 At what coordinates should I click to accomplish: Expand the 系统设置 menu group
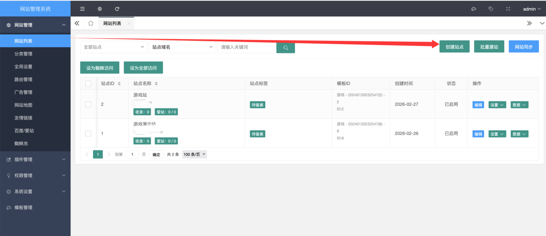35,191
